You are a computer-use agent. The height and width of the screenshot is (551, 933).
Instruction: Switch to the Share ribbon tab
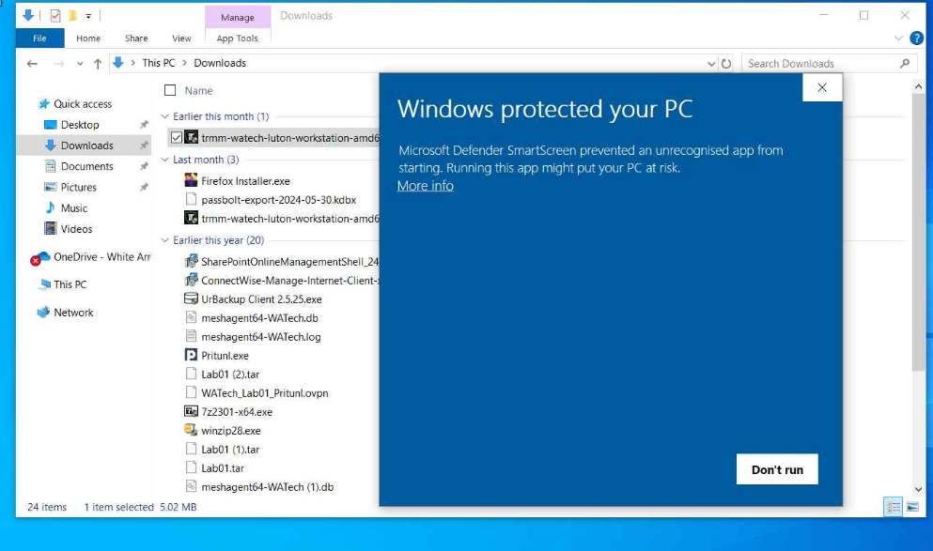[136, 38]
